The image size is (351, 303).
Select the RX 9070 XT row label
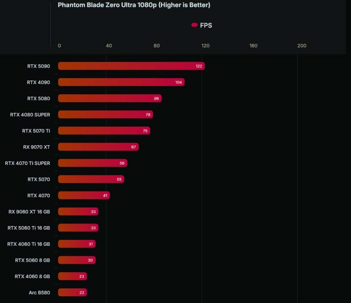coord(37,147)
